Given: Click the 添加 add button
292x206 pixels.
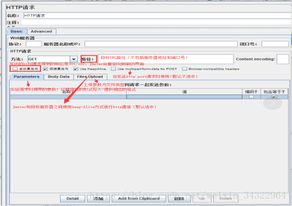Looking at the screenshot, I should click(x=98, y=199).
